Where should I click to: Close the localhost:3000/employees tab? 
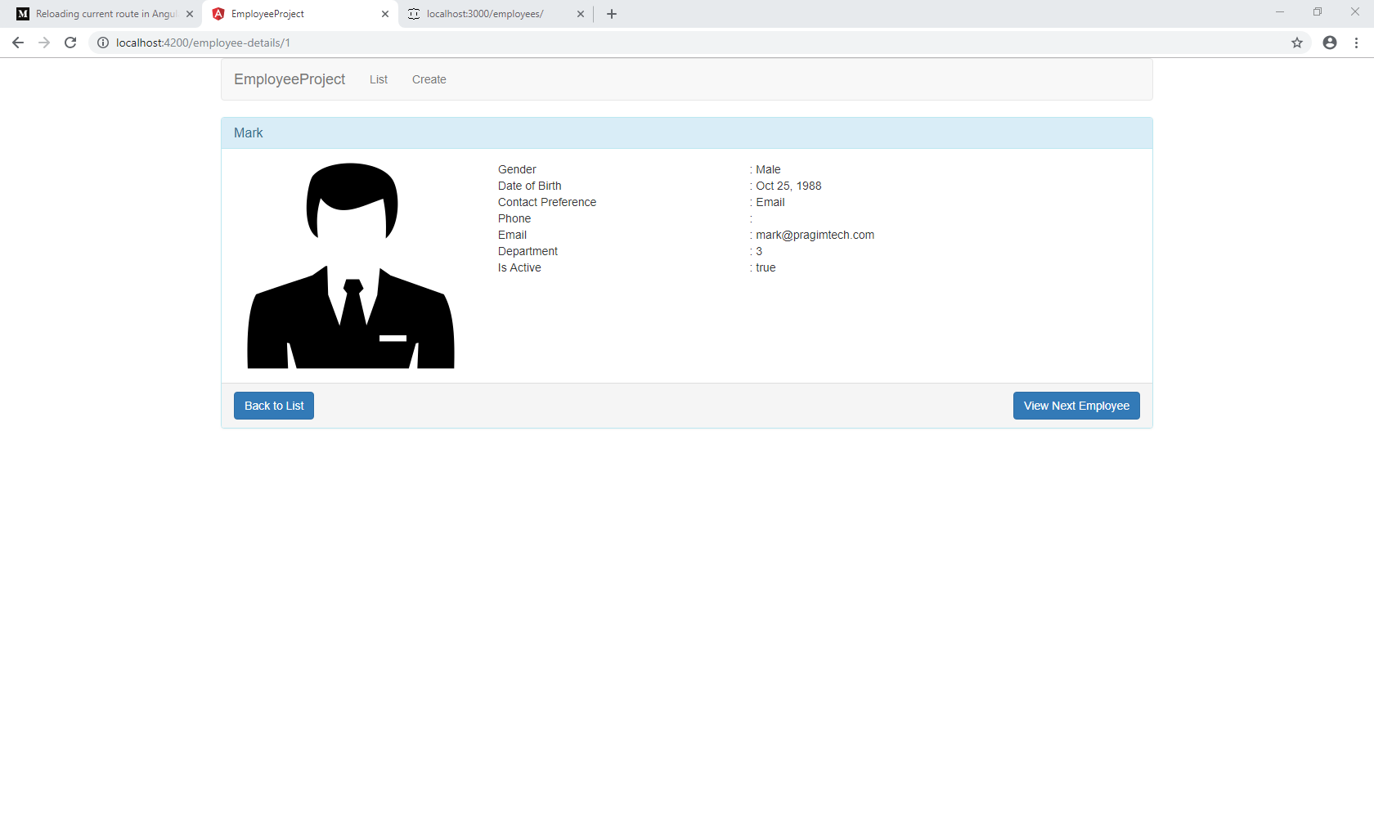(581, 14)
